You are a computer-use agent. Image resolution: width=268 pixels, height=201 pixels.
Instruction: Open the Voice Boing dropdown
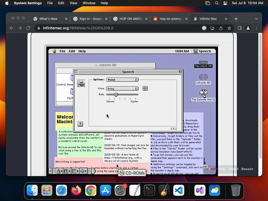[x=122, y=88]
